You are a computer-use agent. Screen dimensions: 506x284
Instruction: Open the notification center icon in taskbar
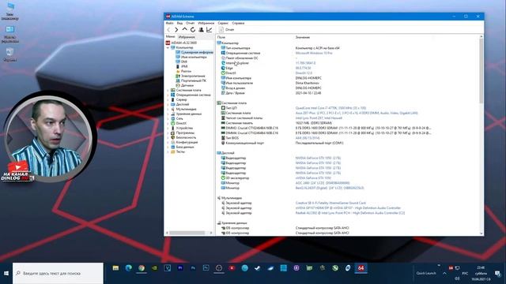click(498, 274)
